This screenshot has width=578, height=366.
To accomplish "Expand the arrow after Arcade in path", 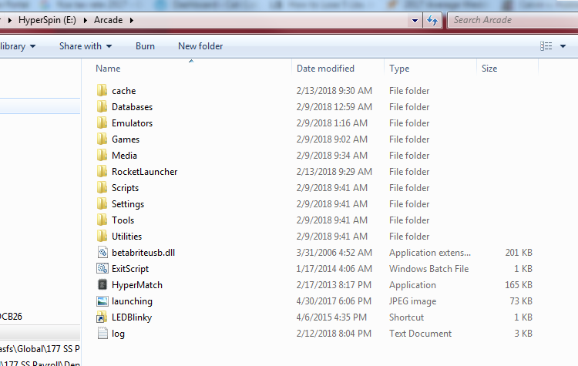I will [132, 20].
